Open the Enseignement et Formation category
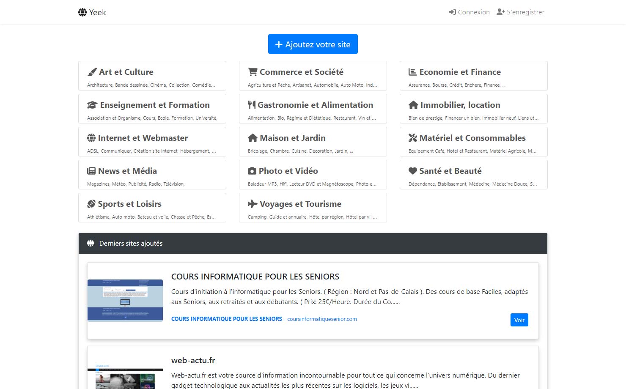Image resolution: width=626 pixels, height=389 pixels. [155, 105]
